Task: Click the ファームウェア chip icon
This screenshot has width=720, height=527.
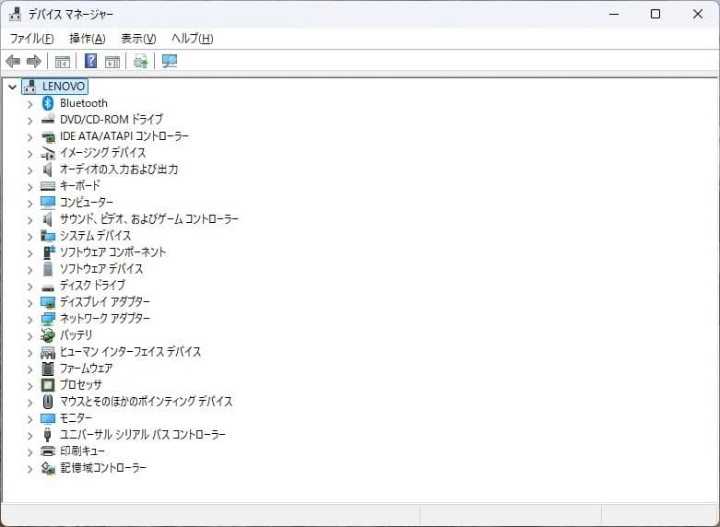Action: pos(48,369)
